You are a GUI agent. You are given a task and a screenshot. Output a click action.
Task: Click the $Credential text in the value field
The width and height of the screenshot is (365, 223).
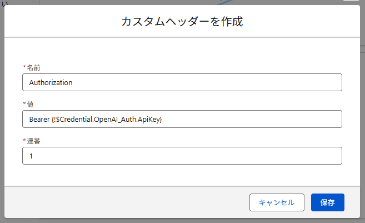(x=76, y=120)
